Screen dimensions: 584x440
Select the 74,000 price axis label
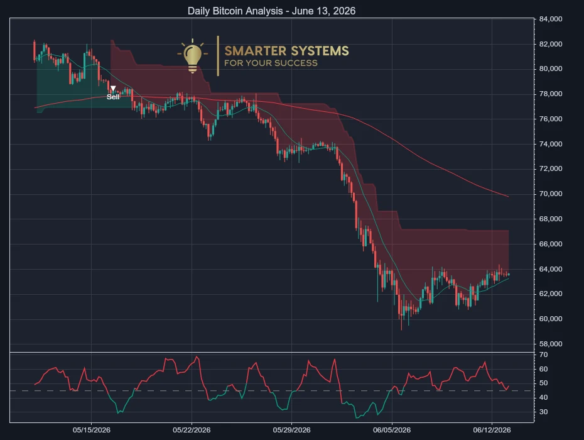tap(551, 144)
